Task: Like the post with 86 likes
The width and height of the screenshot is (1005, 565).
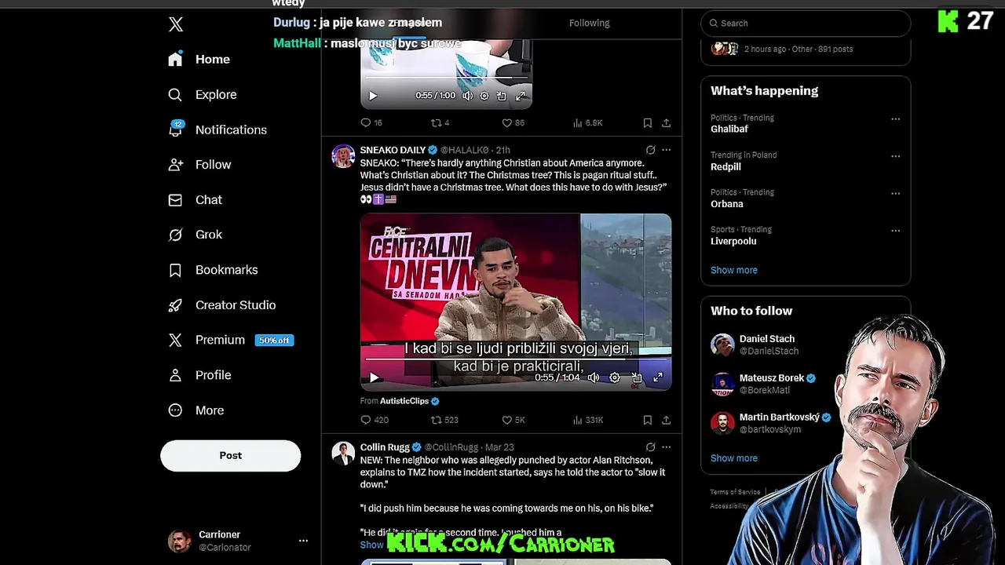Action: point(513,123)
